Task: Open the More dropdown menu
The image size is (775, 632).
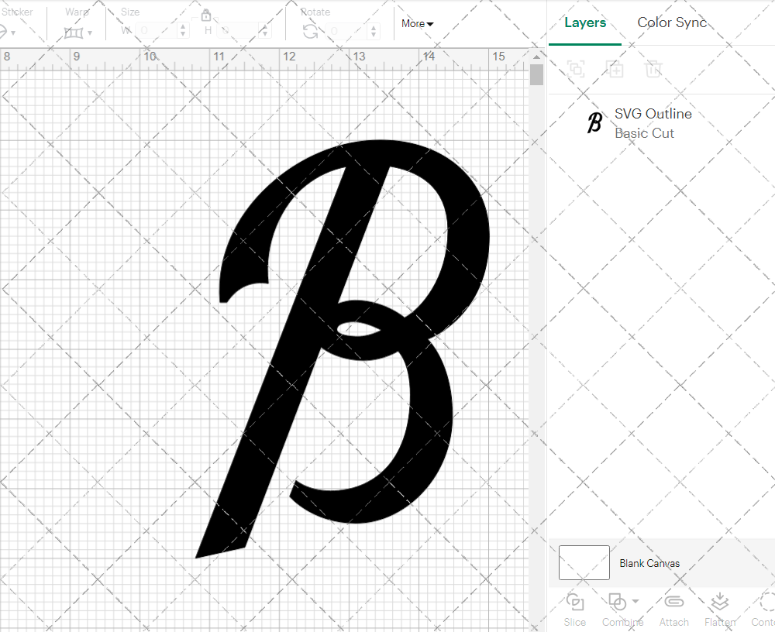Action: point(417,23)
